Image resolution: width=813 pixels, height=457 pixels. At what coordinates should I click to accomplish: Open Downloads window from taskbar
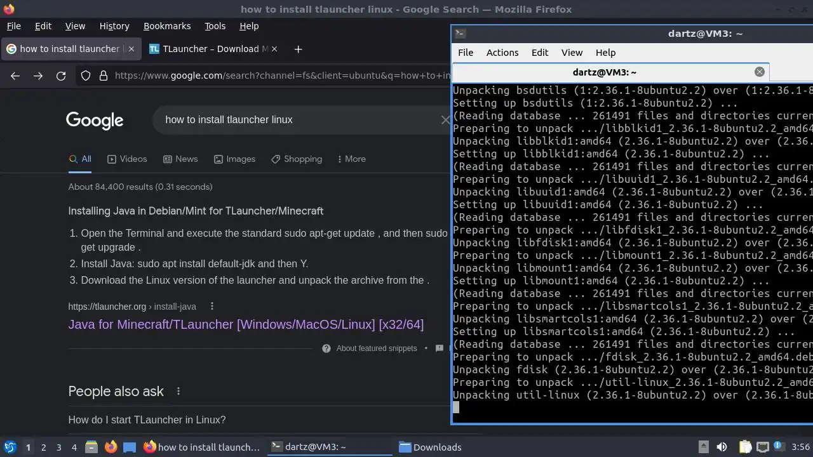pos(430,447)
